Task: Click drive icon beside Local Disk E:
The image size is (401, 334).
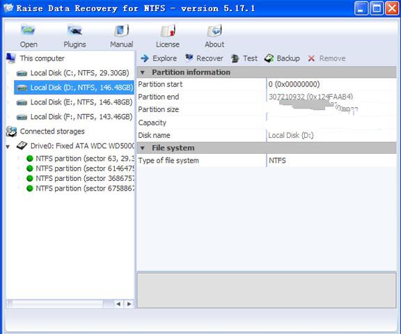Action: click(22, 103)
